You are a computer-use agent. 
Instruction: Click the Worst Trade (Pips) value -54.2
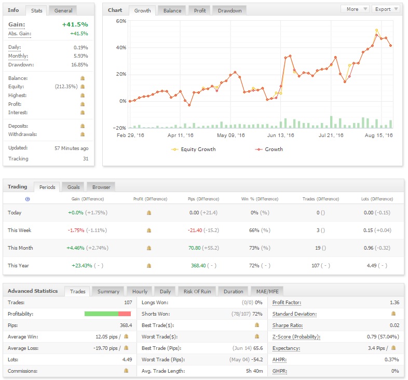(x=257, y=360)
